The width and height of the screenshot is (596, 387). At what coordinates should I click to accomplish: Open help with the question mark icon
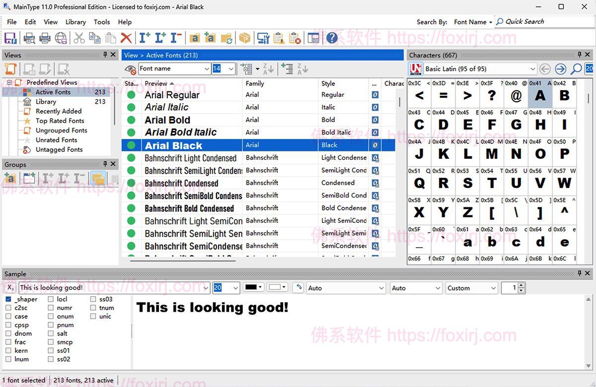(x=332, y=38)
